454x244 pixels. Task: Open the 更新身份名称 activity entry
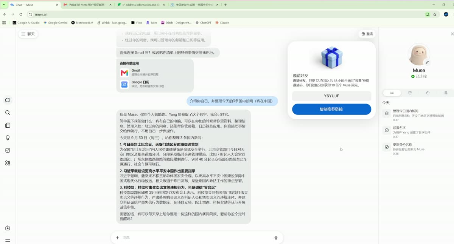(418, 149)
